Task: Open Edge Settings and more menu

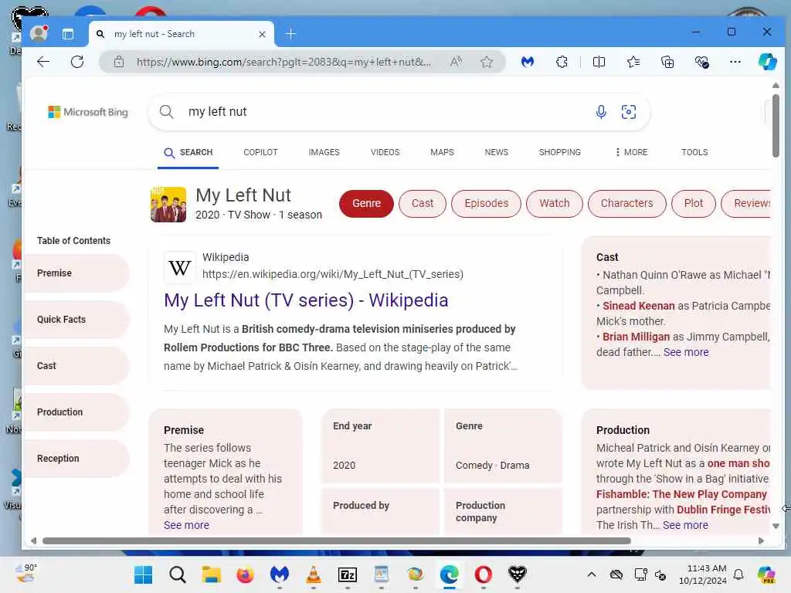Action: point(735,62)
